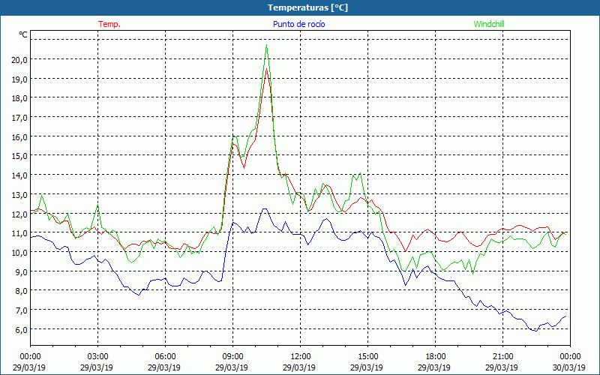Click the 16,0 y-axis value
The width and height of the screenshot is (600, 375).
[x=19, y=137]
